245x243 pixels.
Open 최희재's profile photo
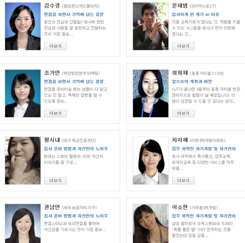click(150, 93)
